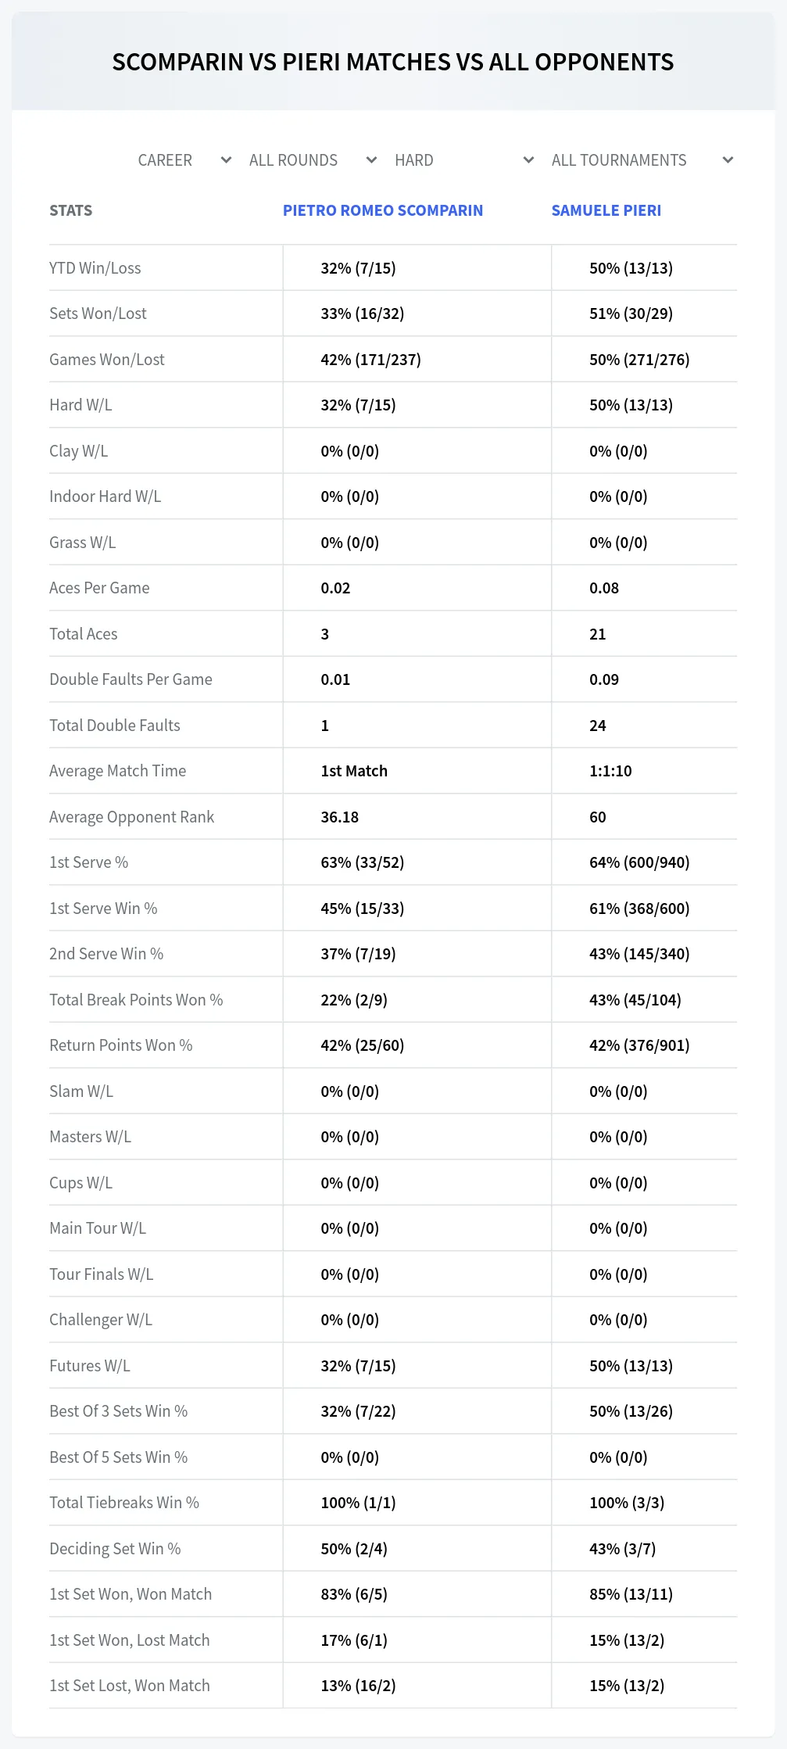Viewport: 787px width, 1749px height.
Task: Click the STATS column header
Action: point(71,210)
